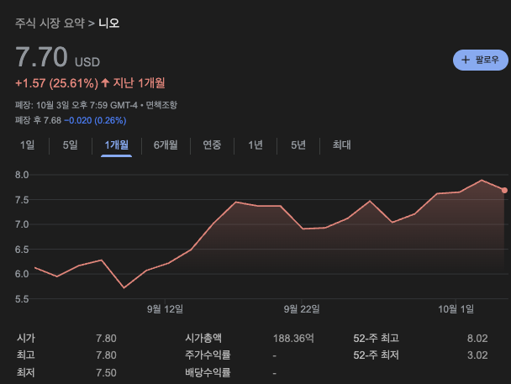This screenshot has height=384, width=511.
Task: Switch chart to 1년 range
Action: point(255,145)
